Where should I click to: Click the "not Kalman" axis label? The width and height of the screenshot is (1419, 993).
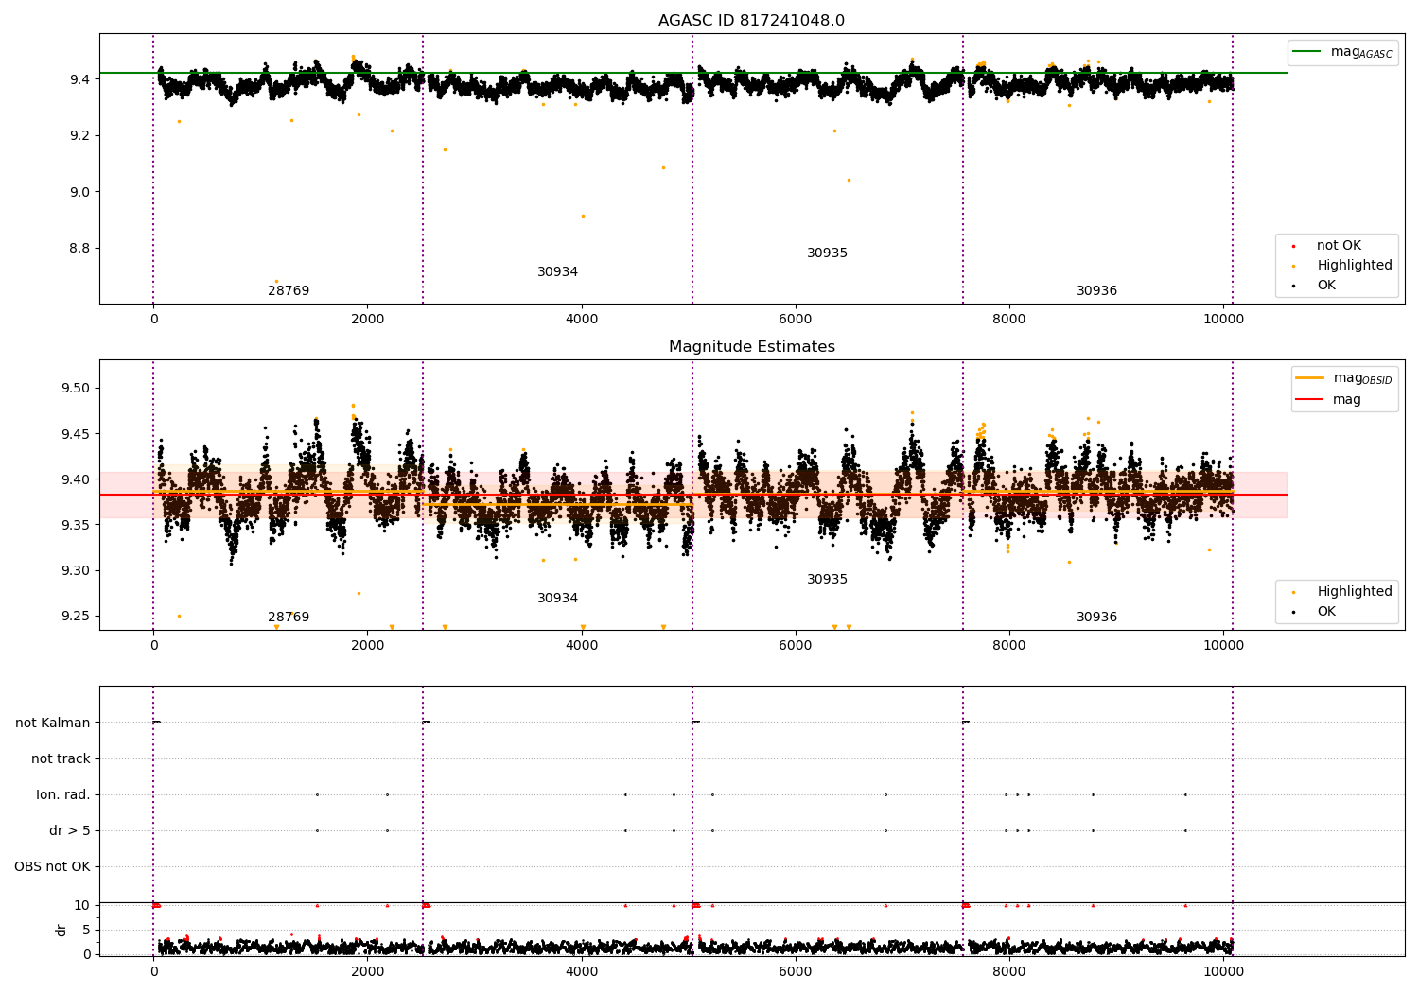(53, 723)
